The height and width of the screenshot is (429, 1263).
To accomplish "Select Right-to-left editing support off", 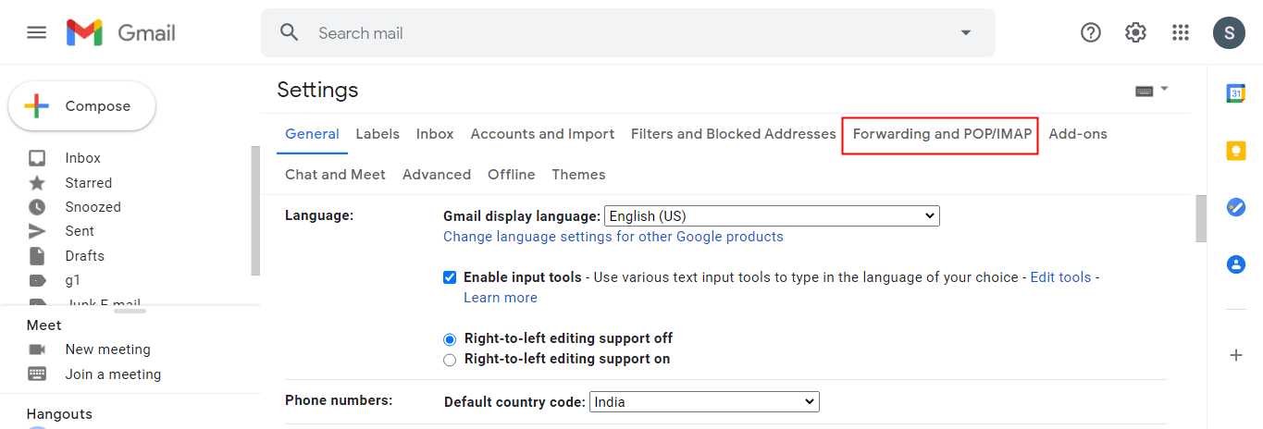I will (450, 339).
